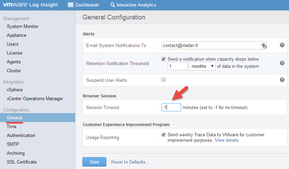Viewport: 289px width, 169px height.
Task: Click the 'Retention Notification Threshold' label
Action: 117,64
